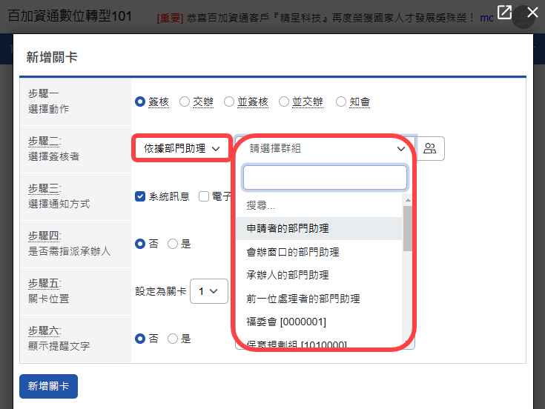The image size is (545, 409).
Task: Click the 步驟五: label text
Action: (x=44, y=283)
